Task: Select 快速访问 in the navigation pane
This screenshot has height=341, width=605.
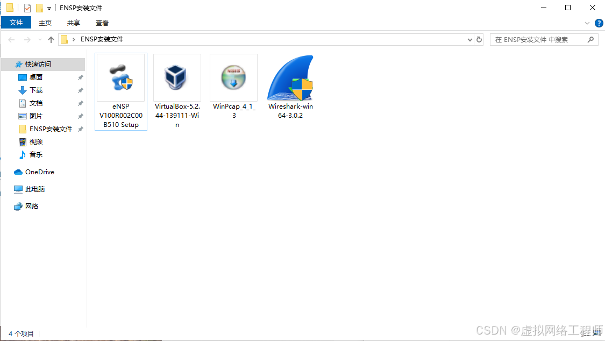Action: [x=43, y=65]
